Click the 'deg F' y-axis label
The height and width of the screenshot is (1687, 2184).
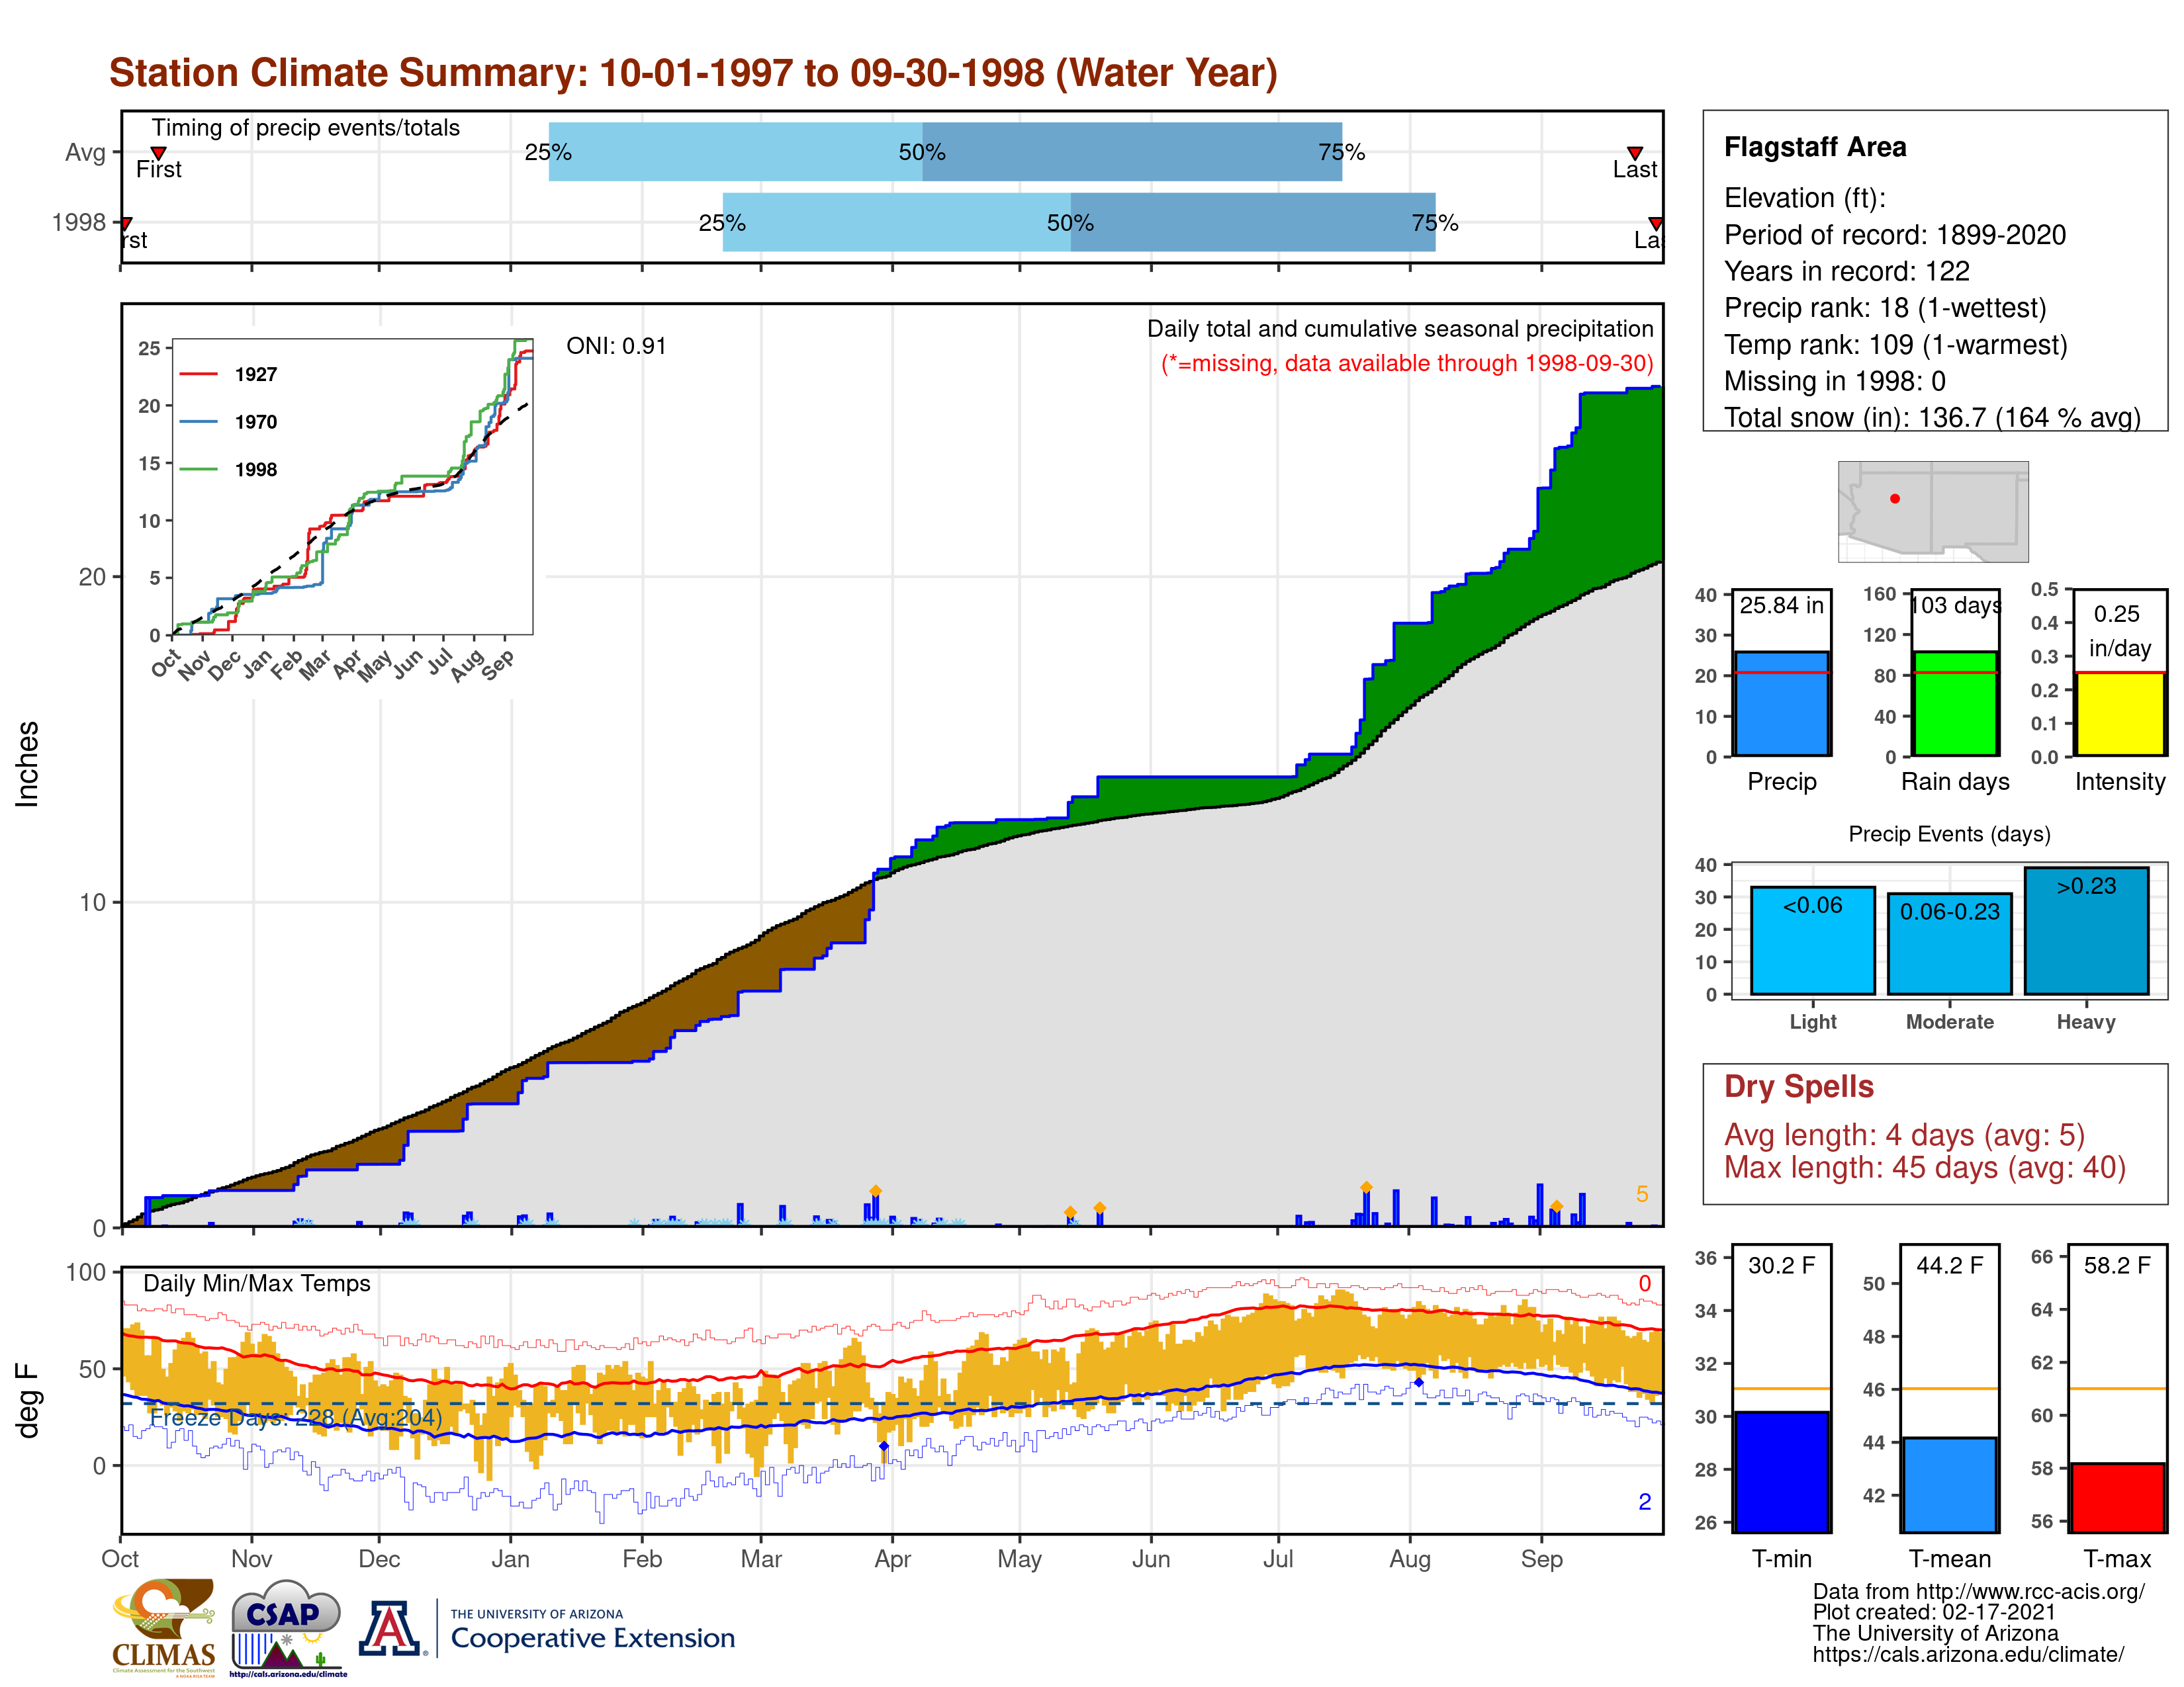(27, 1401)
